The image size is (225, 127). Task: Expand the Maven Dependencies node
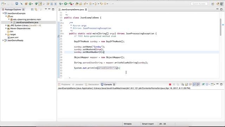[x=6, y=28]
